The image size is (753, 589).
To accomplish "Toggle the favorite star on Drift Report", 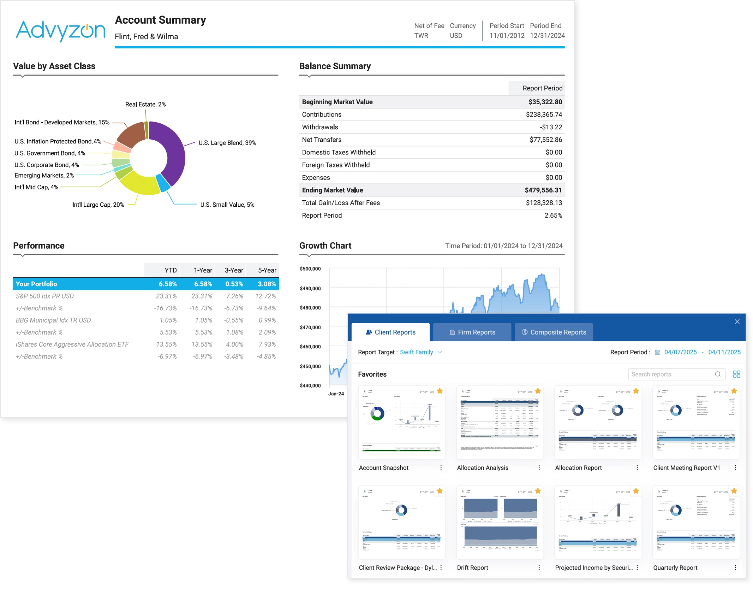I will click(x=538, y=491).
